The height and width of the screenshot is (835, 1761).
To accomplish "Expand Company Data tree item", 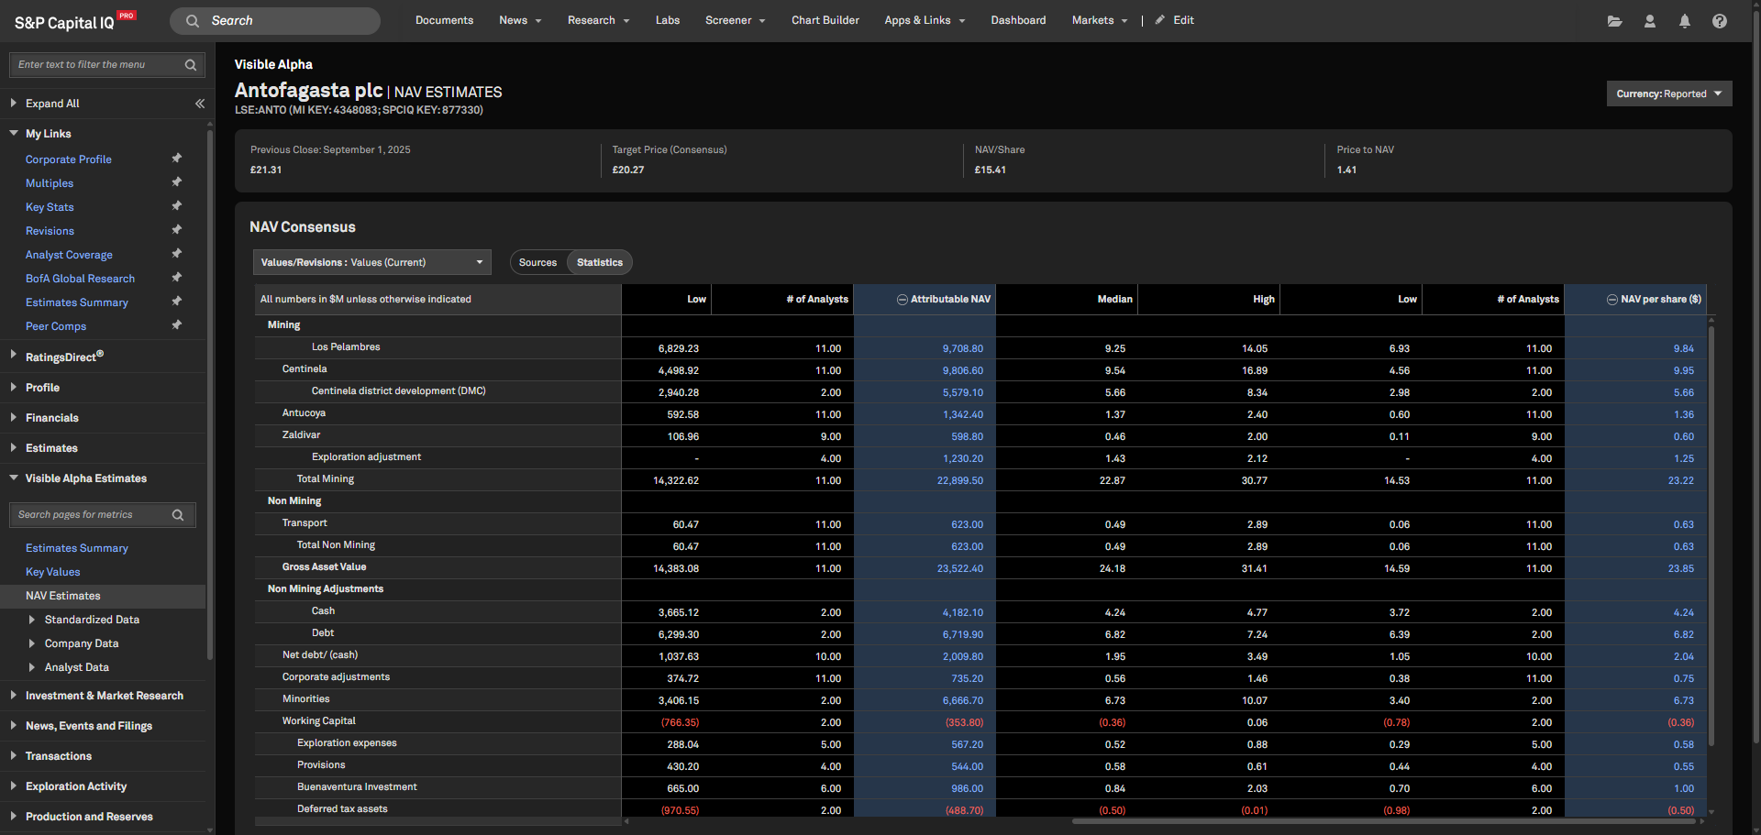I will coord(32,643).
